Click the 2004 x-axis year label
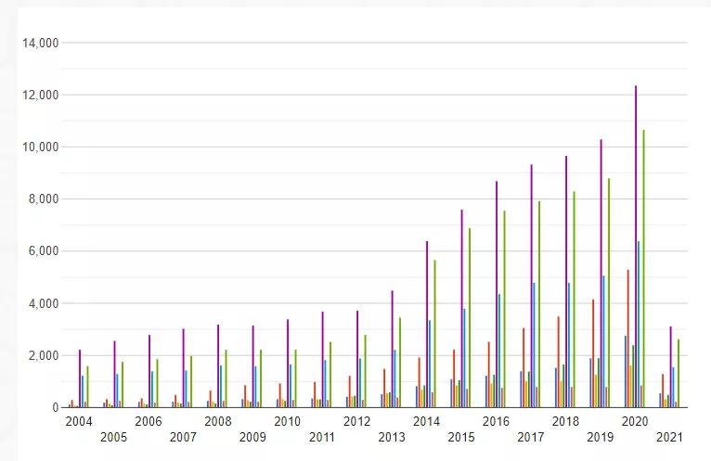Viewport: 711px width, 461px height. point(79,421)
